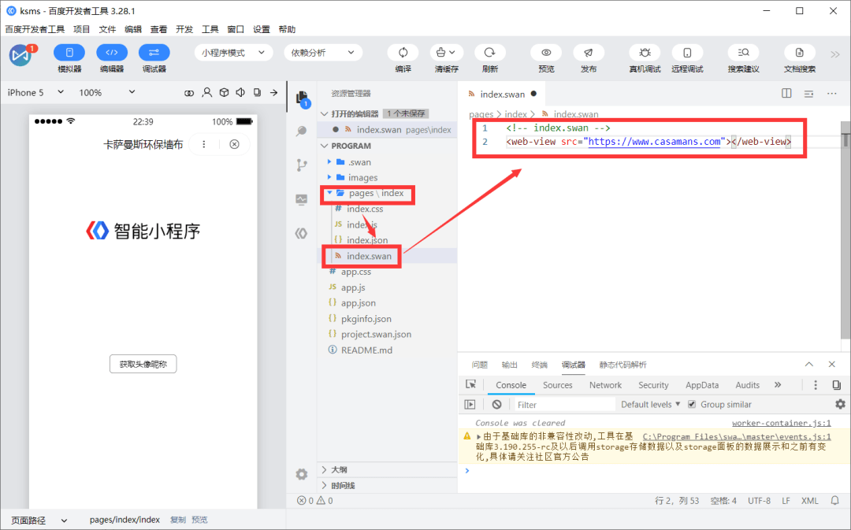Click worker-container.js:1 link
Image resolution: width=851 pixels, height=530 pixels.
pyautogui.click(x=781, y=423)
